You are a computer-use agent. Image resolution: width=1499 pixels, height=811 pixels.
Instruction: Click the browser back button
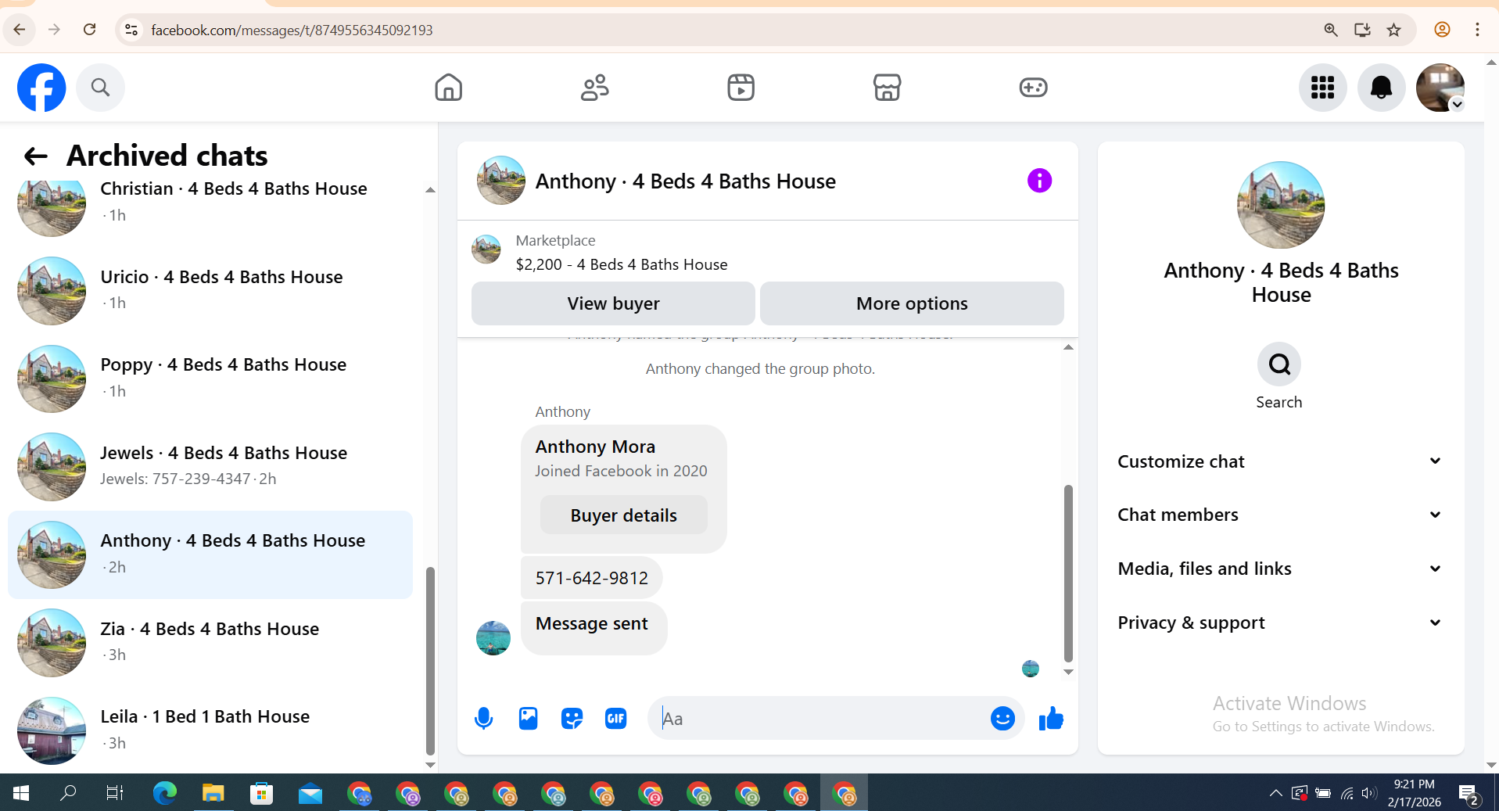click(20, 30)
